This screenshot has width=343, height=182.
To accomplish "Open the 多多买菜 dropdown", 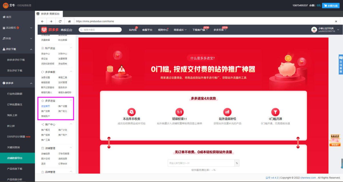I will (220, 30).
